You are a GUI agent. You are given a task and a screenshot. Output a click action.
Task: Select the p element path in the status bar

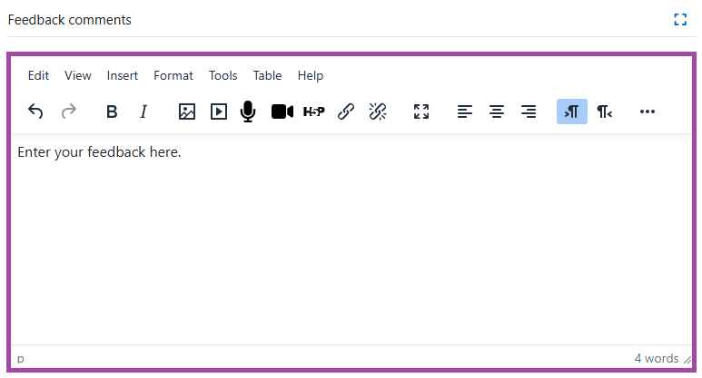pyautogui.click(x=21, y=358)
